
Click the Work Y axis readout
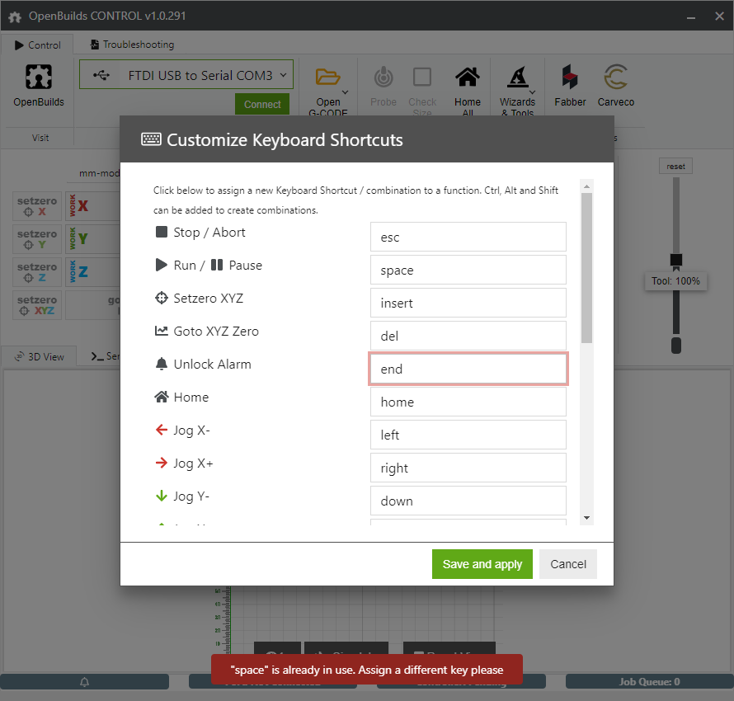pyautogui.click(x=92, y=238)
